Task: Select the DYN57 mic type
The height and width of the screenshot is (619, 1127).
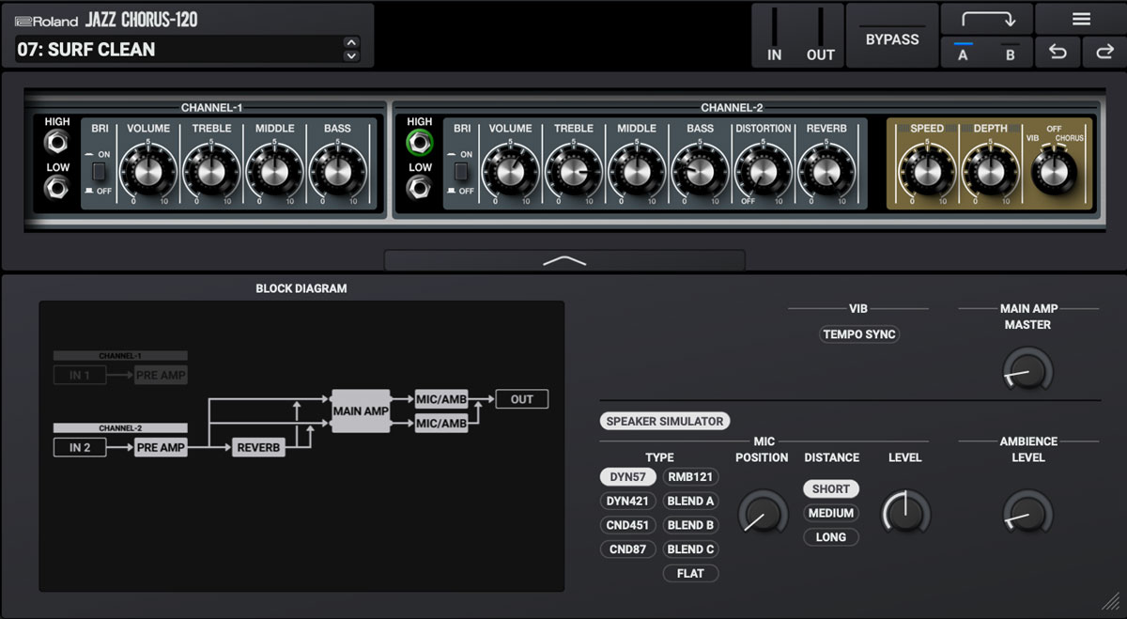Action: point(627,477)
